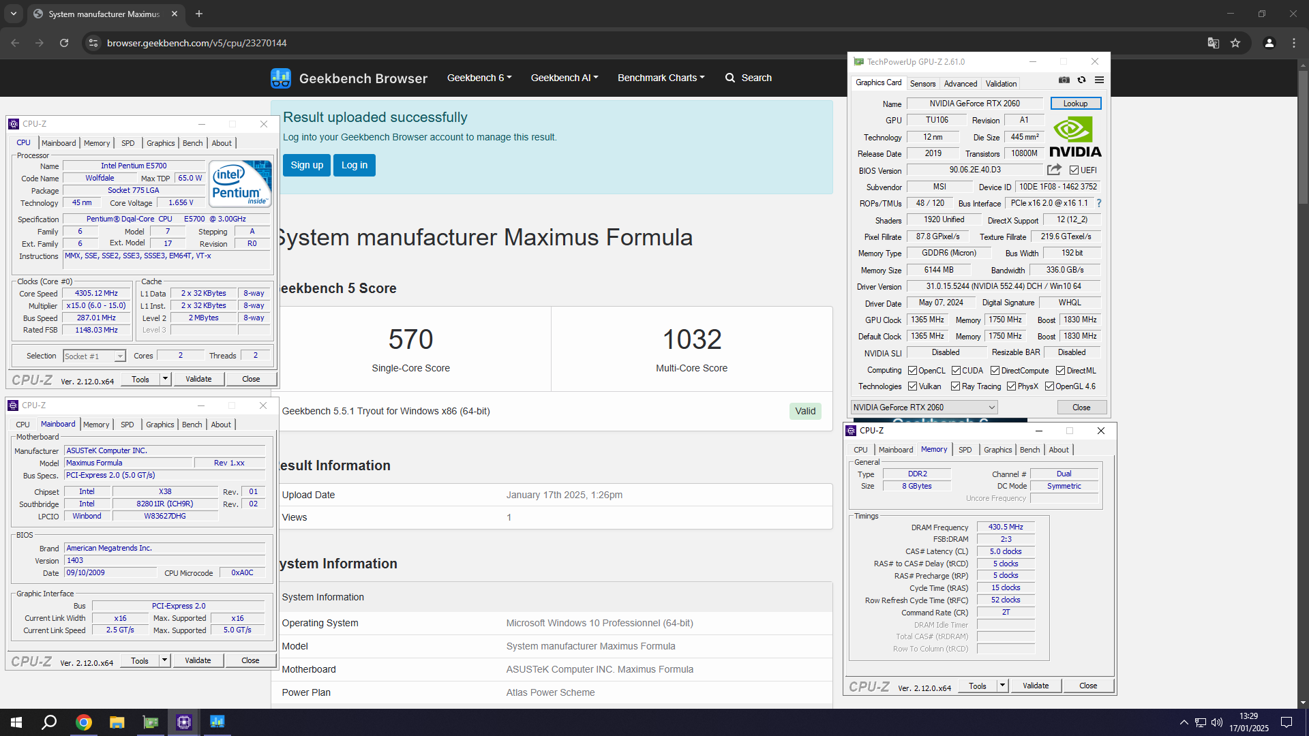Image resolution: width=1309 pixels, height=736 pixels.
Task: Click Close button in GPU-Z
Action: (1081, 408)
